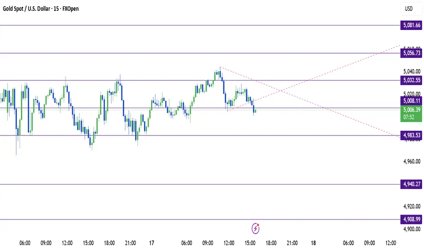The height and width of the screenshot is (250, 424).
Task: Click the 5,008.11 price level label
Action: (410, 101)
